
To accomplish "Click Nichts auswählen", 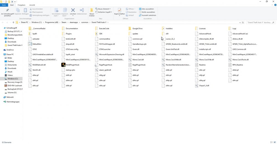I will [x=147, y=12].
